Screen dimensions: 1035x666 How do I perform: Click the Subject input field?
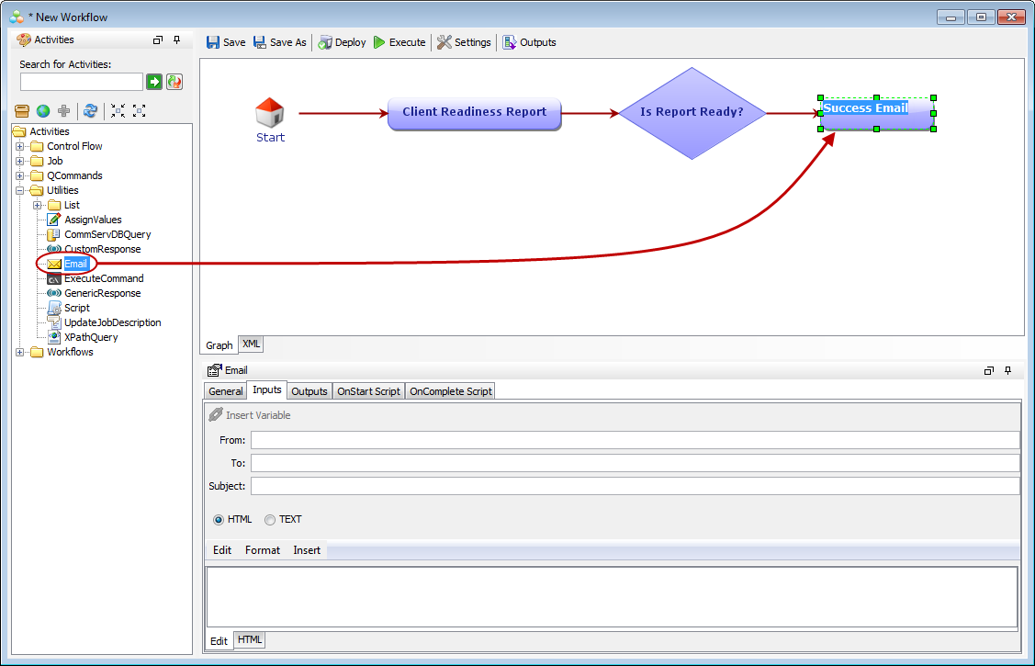635,486
